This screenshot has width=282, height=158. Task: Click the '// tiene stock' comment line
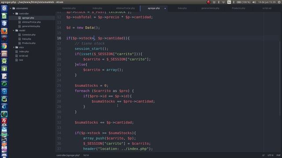[x=89, y=43]
